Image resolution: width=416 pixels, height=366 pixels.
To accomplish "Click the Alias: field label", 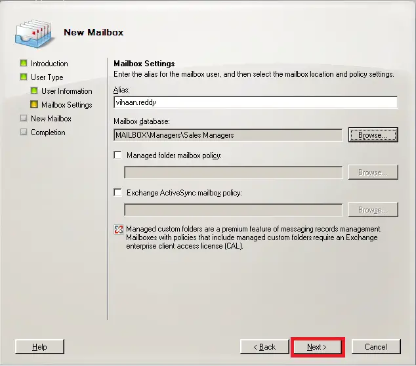I will tap(121, 90).
